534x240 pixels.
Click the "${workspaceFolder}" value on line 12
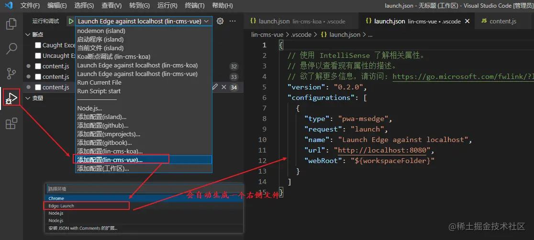393,161
